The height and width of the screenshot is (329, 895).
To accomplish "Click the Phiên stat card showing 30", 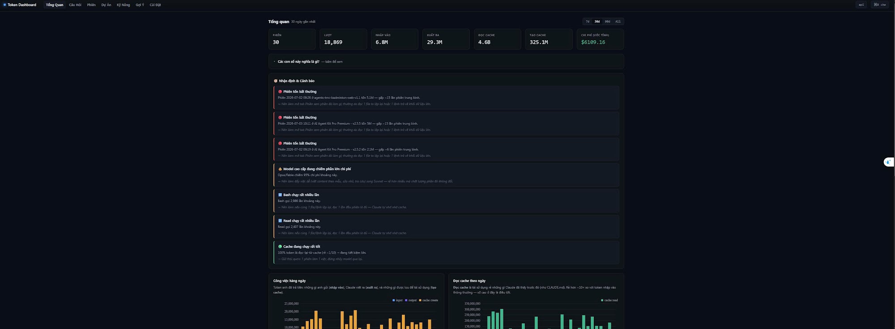I will (x=292, y=39).
